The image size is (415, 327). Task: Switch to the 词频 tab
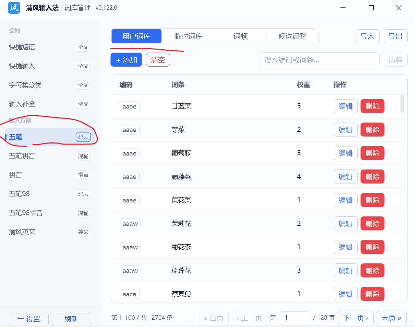coord(240,36)
